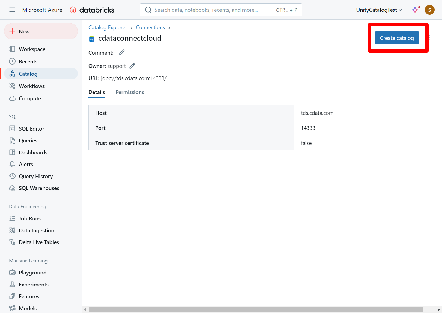Click the Features icon
The height and width of the screenshot is (313, 442).
(x=12, y=296)
